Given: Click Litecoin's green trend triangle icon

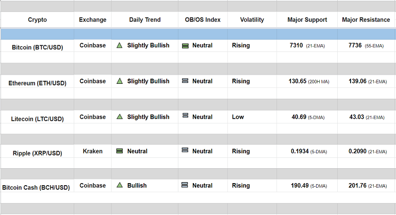Looking at the screenshot, I should pos(120,117).
